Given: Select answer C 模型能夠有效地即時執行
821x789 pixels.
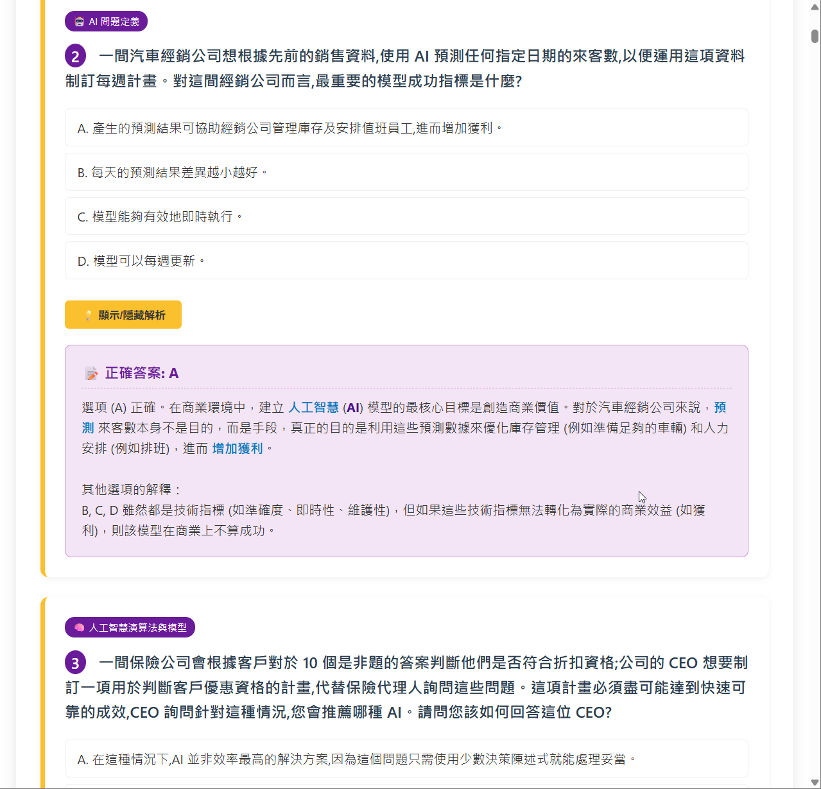Looking at the screenshot, I should pos(406,216).
